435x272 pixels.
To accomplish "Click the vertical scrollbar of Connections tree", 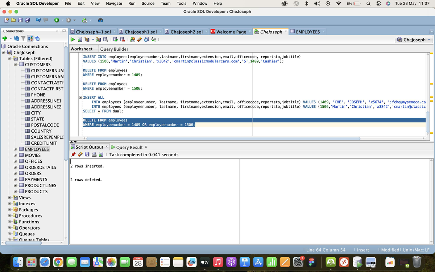I will (x=66, y=103).
